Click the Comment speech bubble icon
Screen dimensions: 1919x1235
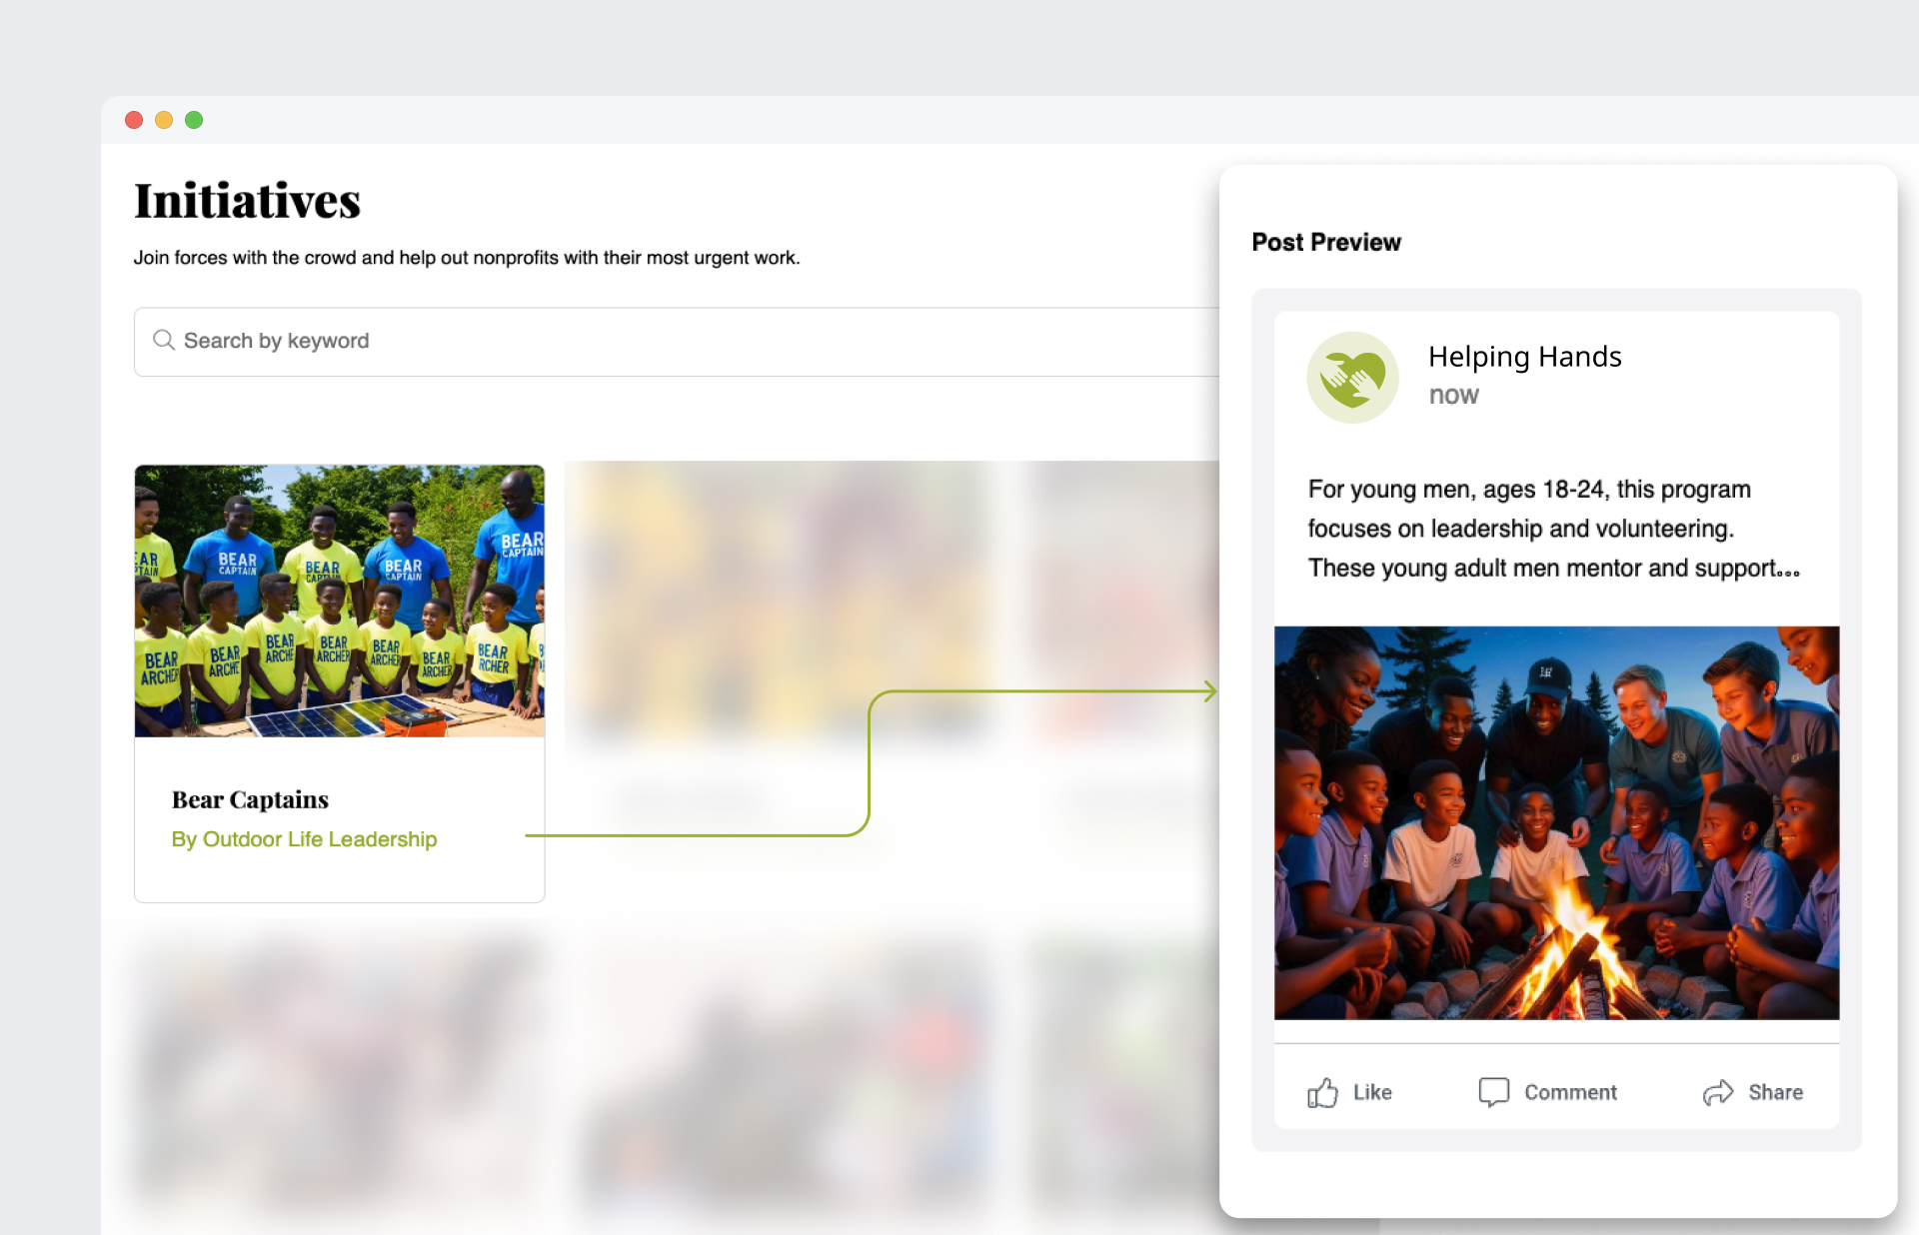(x=1493, y=1092)
